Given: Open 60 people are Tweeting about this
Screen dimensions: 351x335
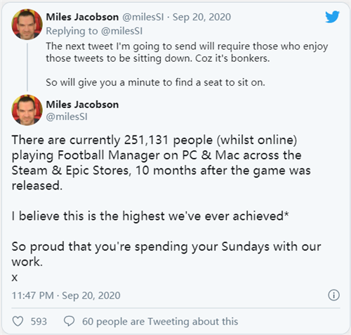Looking at the screenshot, I should click(160, 322).
